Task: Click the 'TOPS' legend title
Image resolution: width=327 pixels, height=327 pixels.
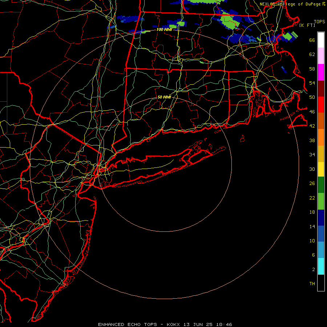Action: tap(319, 22)
